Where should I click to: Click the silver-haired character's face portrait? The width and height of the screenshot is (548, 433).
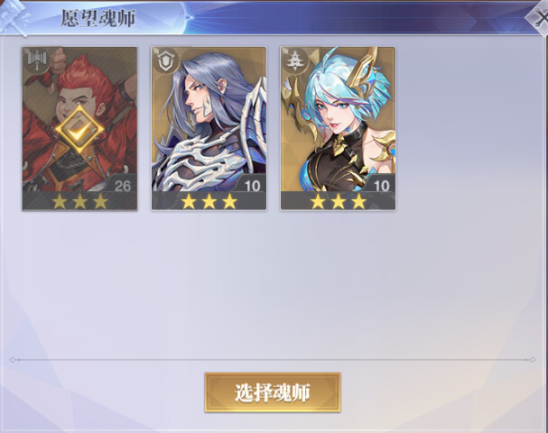click(198, 100)
